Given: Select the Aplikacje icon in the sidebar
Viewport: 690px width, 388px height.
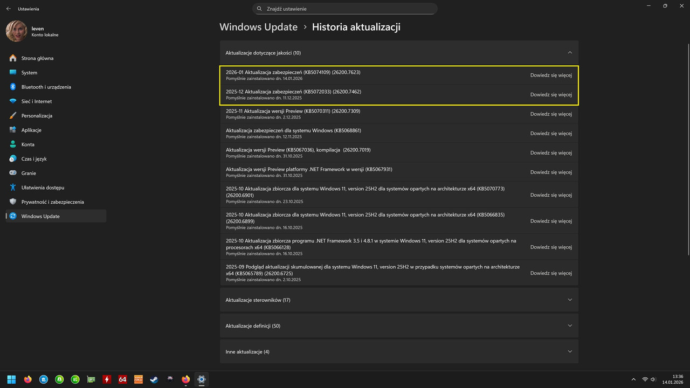Looking at the screenshot, I should point(13,130).
